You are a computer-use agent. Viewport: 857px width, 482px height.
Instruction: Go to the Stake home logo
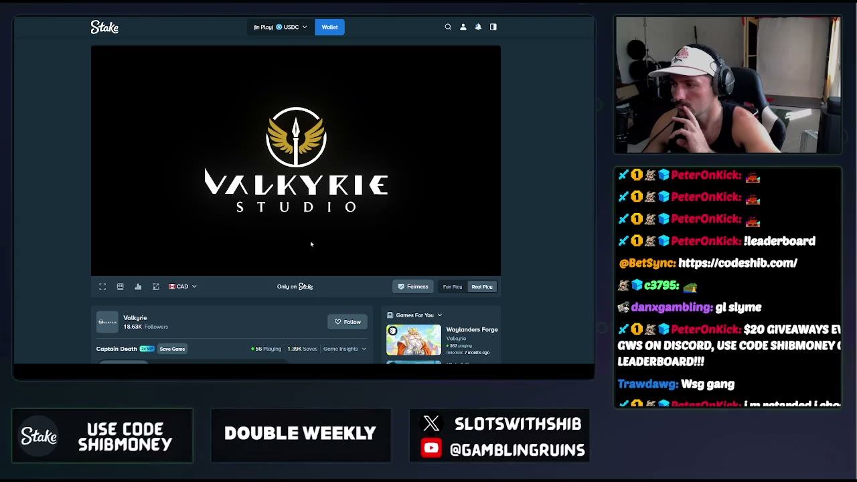[x=105, y=27]
